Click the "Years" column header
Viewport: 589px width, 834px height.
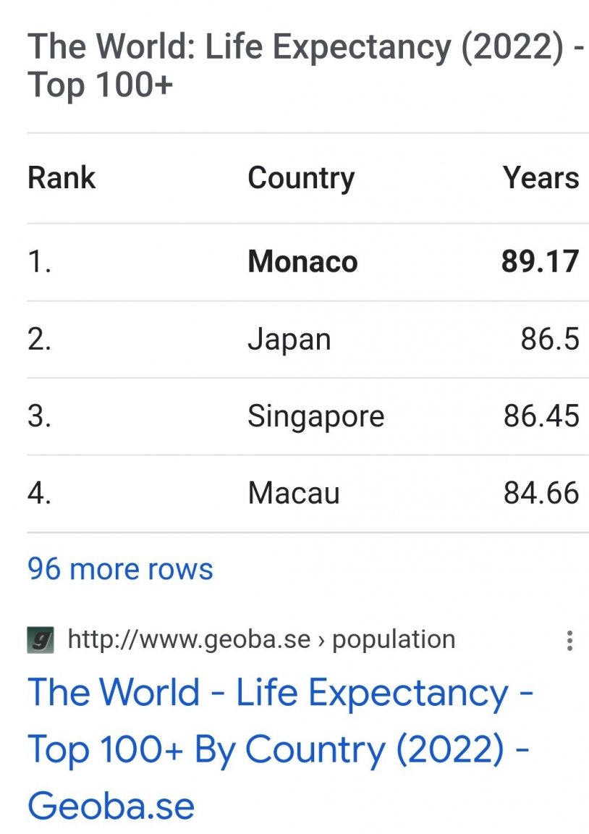pos(541,177)
